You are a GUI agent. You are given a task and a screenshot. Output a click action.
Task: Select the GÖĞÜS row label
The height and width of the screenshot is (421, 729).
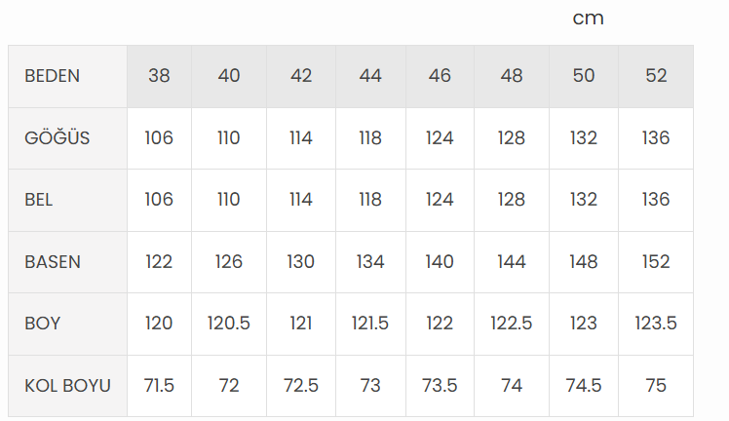pos(57,138)
